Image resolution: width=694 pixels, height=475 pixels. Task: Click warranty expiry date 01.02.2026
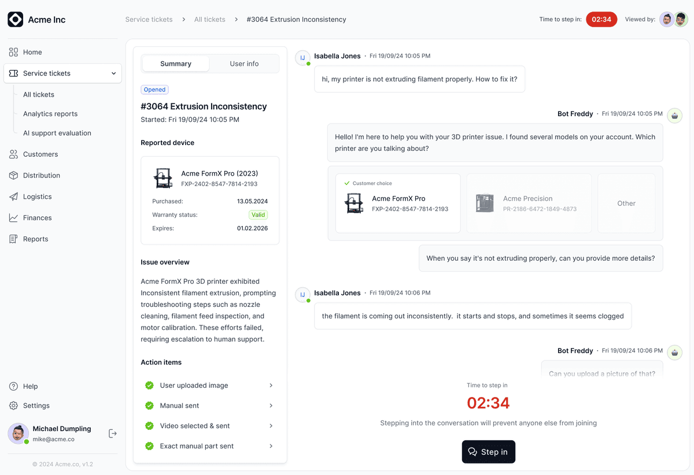(x=252, y=228)
